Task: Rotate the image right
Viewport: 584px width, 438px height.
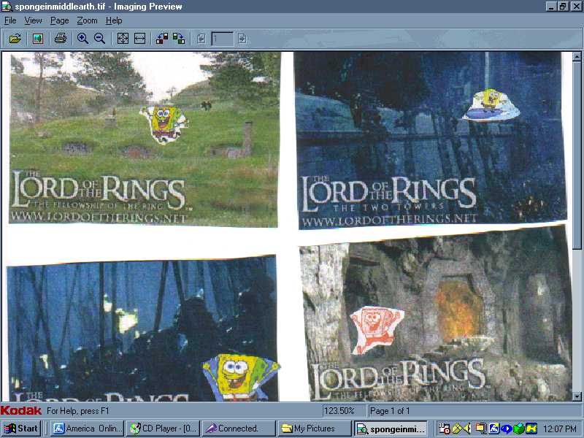Action: pyautogui.click(x=179, y=39)
